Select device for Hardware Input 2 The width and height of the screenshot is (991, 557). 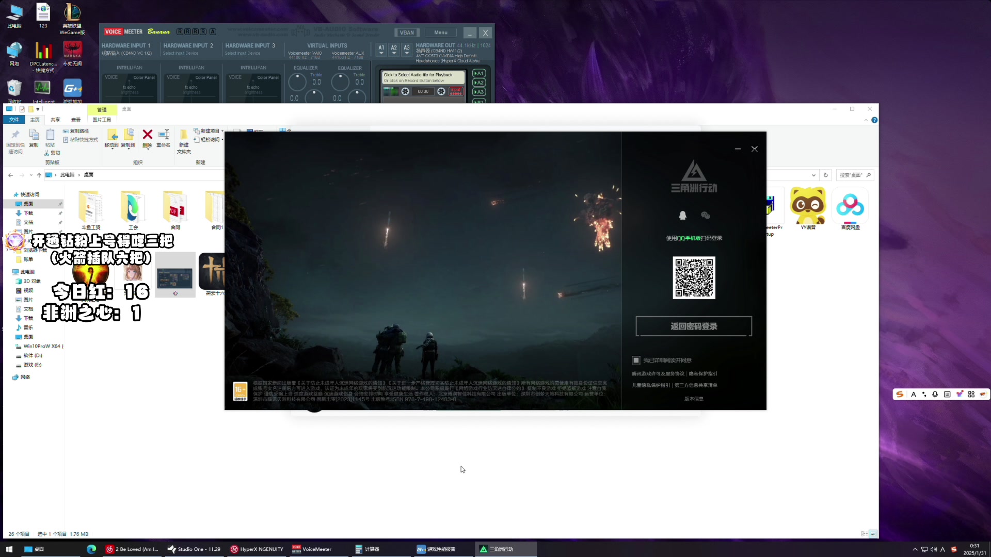[x=181, y=53]
